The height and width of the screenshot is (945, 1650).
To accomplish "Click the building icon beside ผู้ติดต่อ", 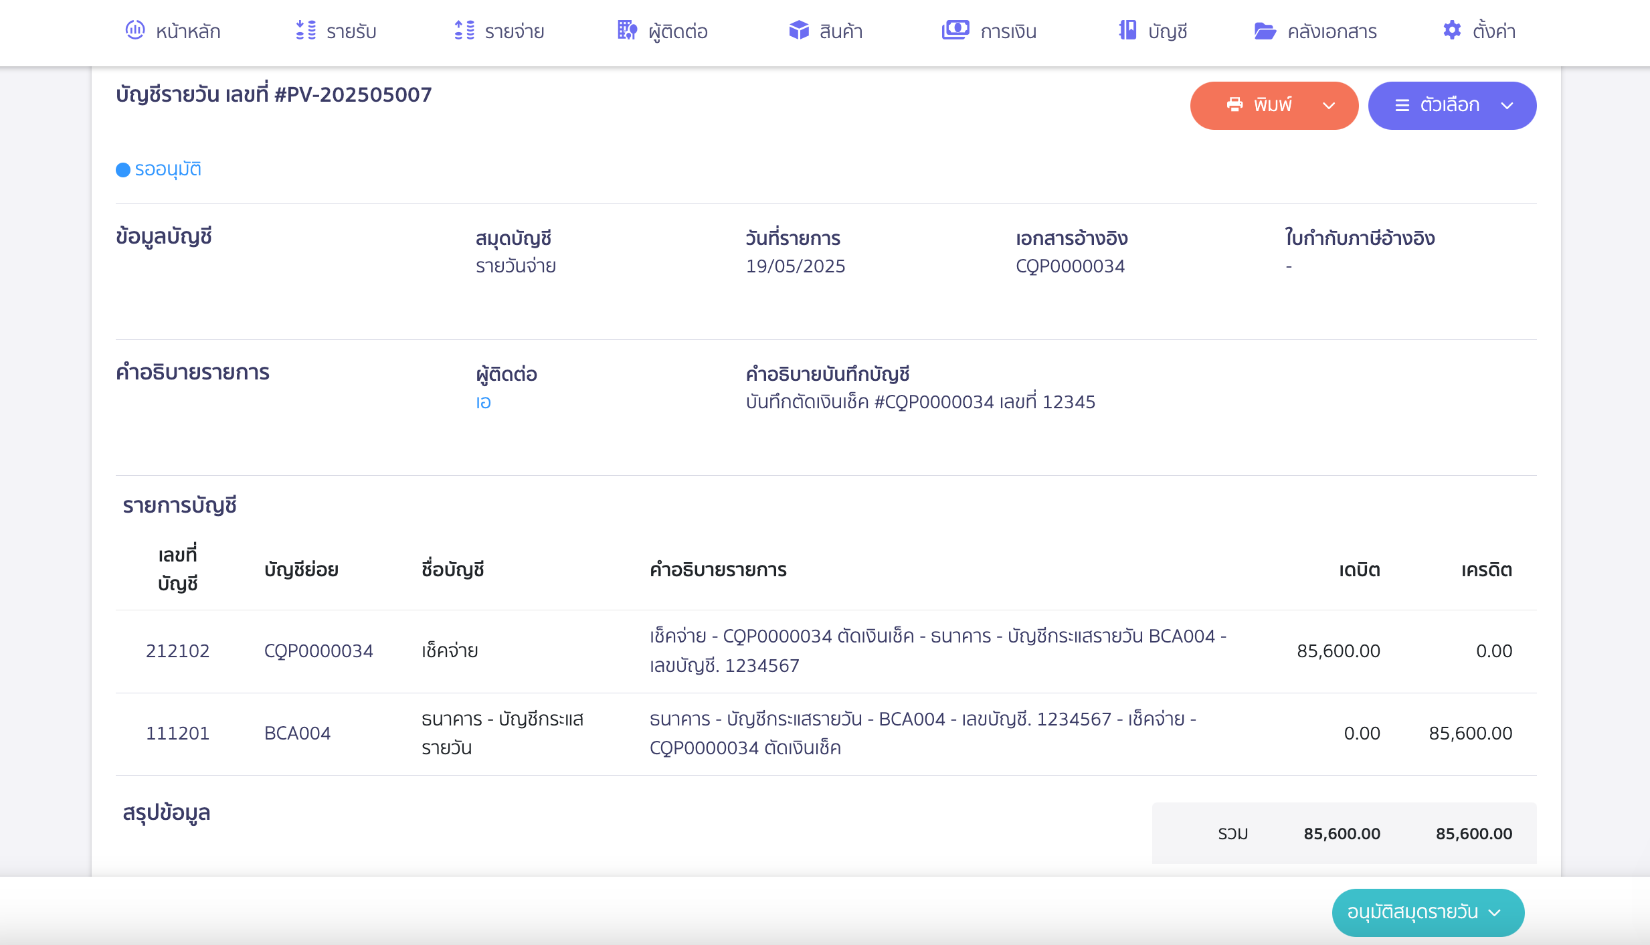I will (x=627, y=30).
